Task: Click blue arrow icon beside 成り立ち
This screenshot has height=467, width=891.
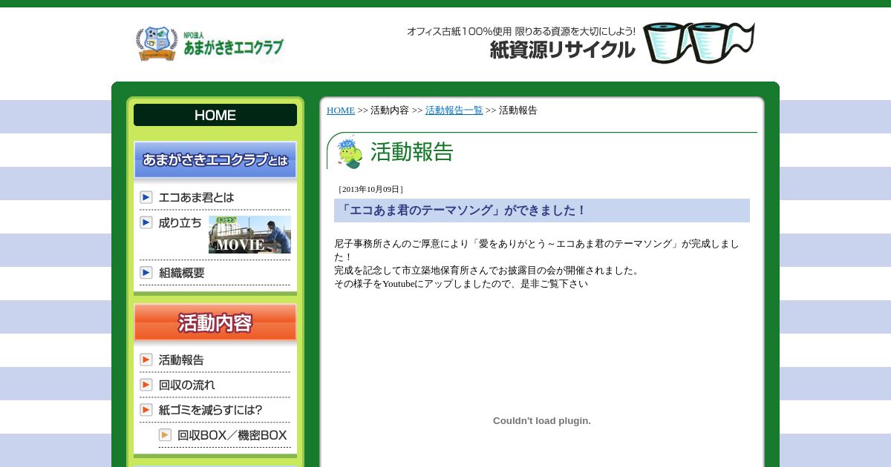Action: click(146, 222)
